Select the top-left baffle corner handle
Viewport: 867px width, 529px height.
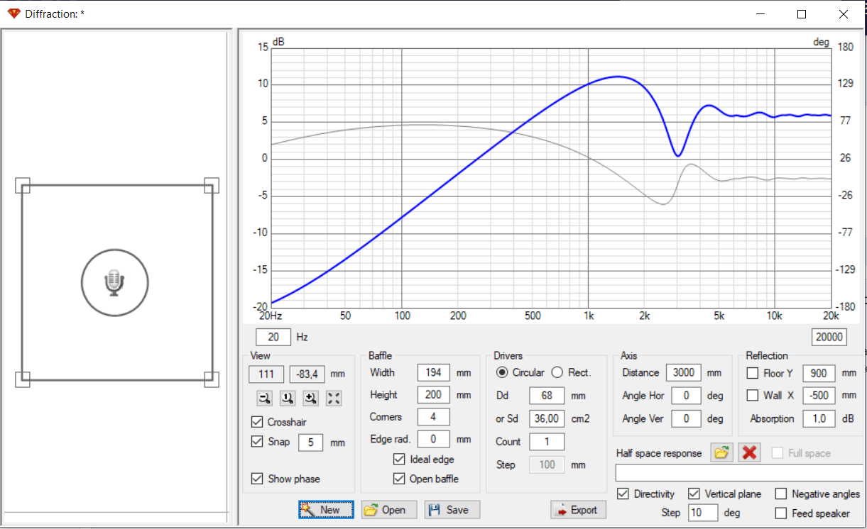23,186
